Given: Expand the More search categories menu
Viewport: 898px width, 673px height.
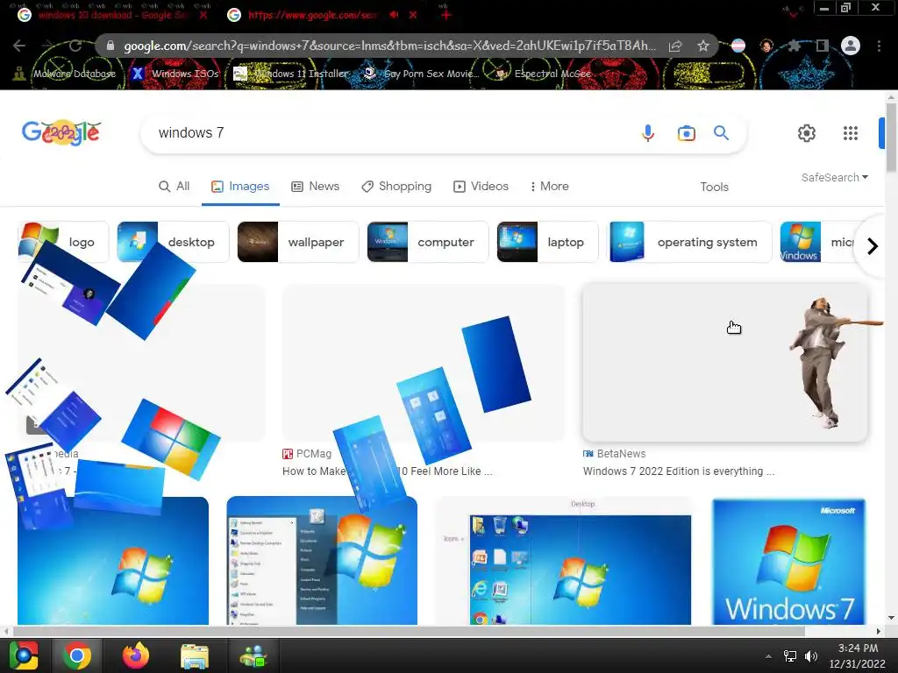Looking at the screenshot, I should coord(549,187).
